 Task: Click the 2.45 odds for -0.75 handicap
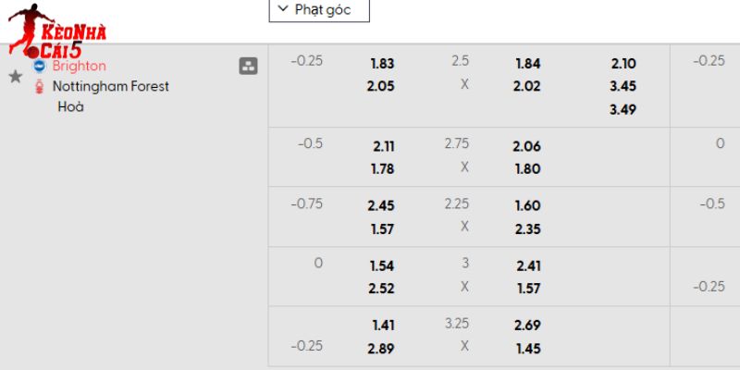click(x=383, y=205)
